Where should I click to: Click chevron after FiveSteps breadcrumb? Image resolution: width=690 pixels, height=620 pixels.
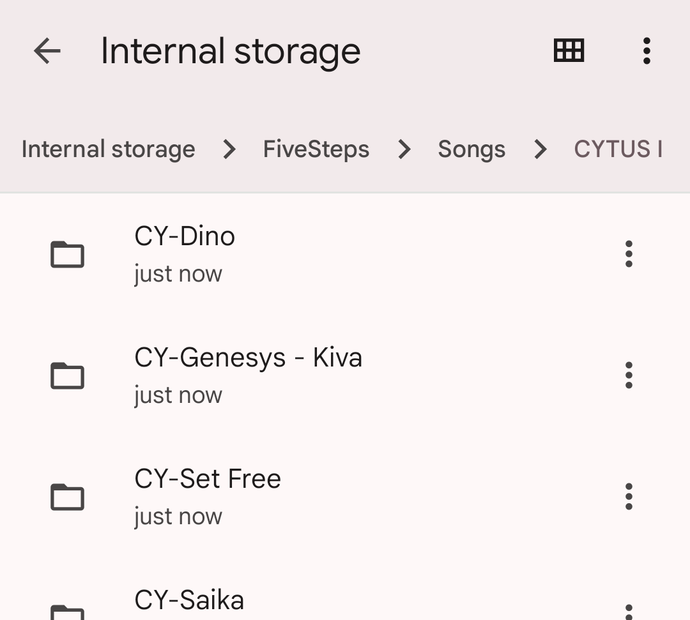404,149
